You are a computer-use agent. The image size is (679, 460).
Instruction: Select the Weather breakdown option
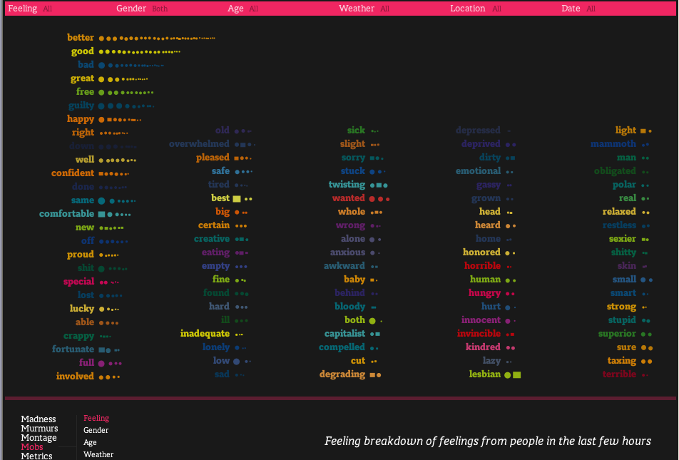[x=98, y=454]
